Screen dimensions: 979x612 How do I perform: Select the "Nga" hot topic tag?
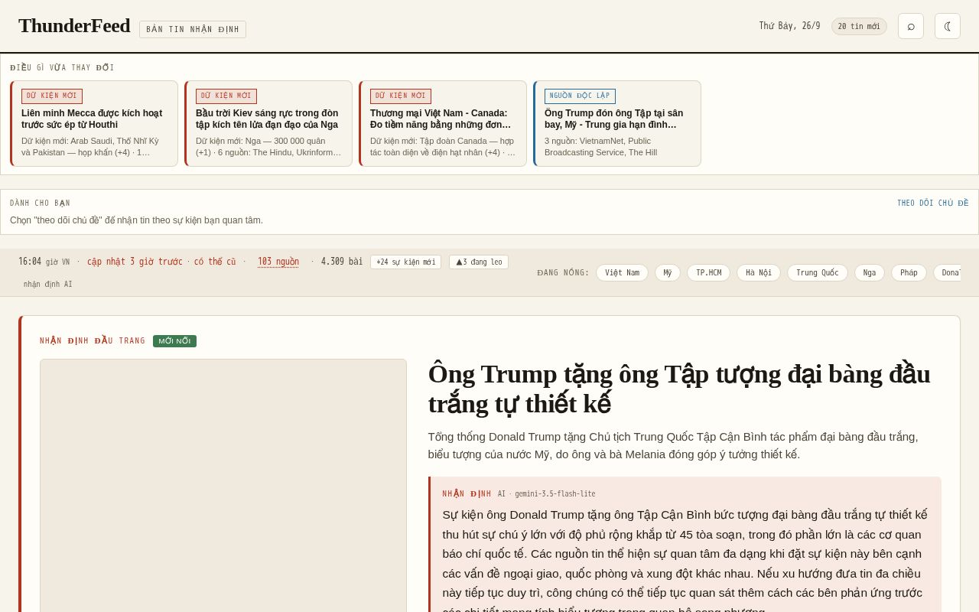870,273
